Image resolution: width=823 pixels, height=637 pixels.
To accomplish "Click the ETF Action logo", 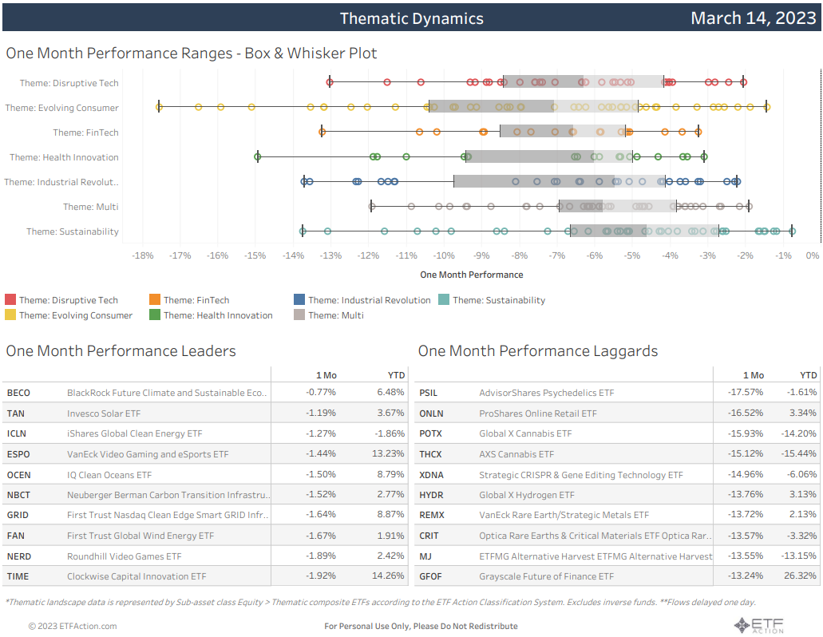I will tap(759, 626).
